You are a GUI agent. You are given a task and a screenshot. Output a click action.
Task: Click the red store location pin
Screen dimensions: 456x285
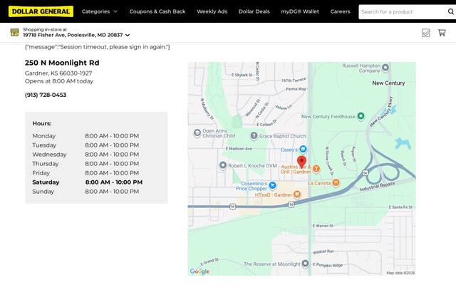[301, 162]
